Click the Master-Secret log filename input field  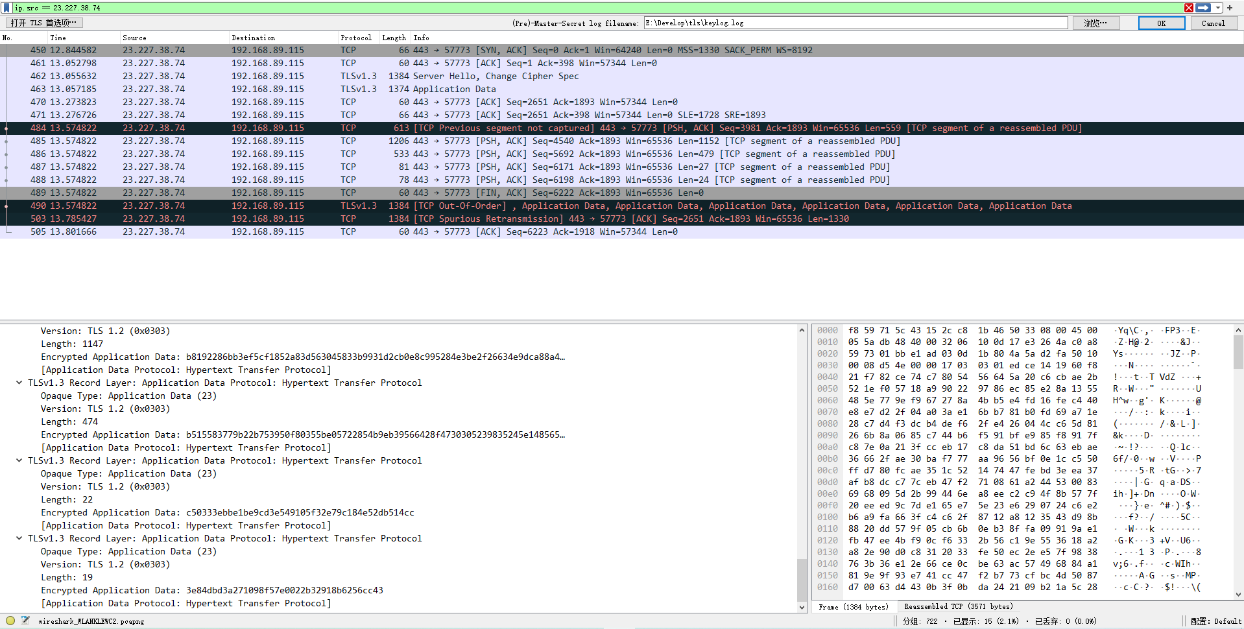tap(855, 23)
